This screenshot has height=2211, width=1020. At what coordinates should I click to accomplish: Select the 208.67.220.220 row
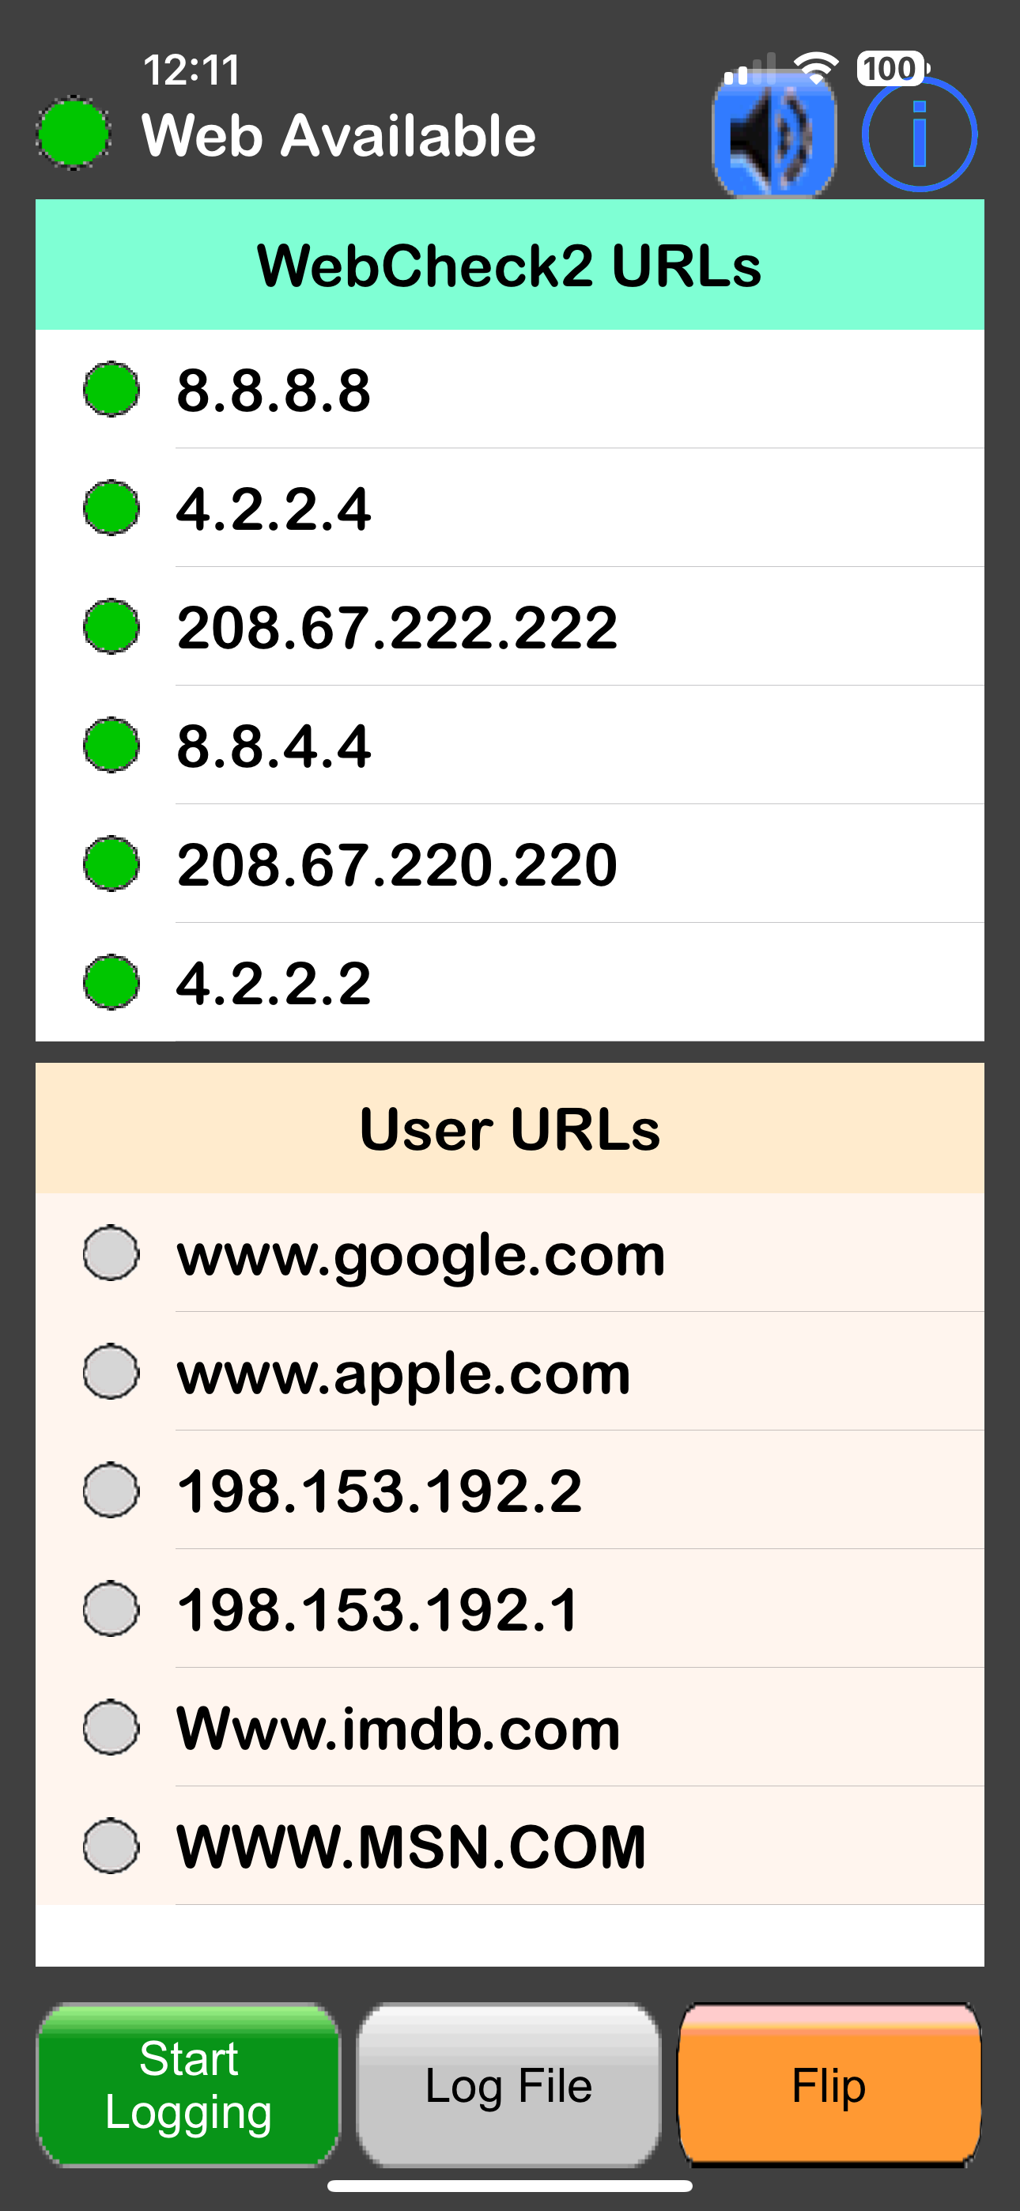point(510,864)
